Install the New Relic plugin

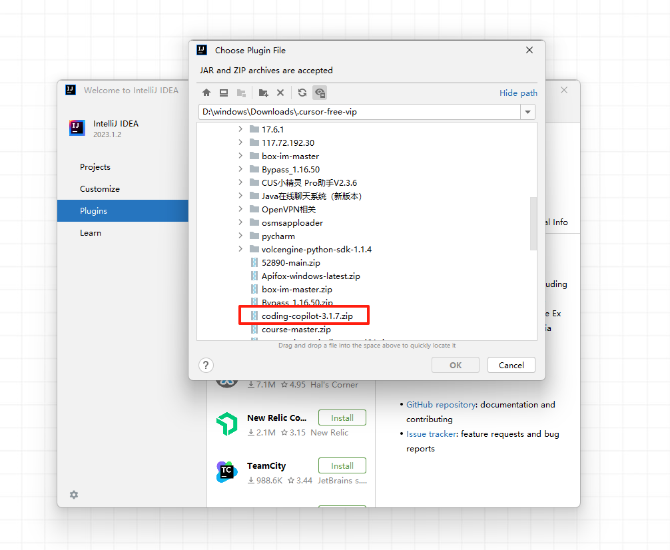[342, 417]
